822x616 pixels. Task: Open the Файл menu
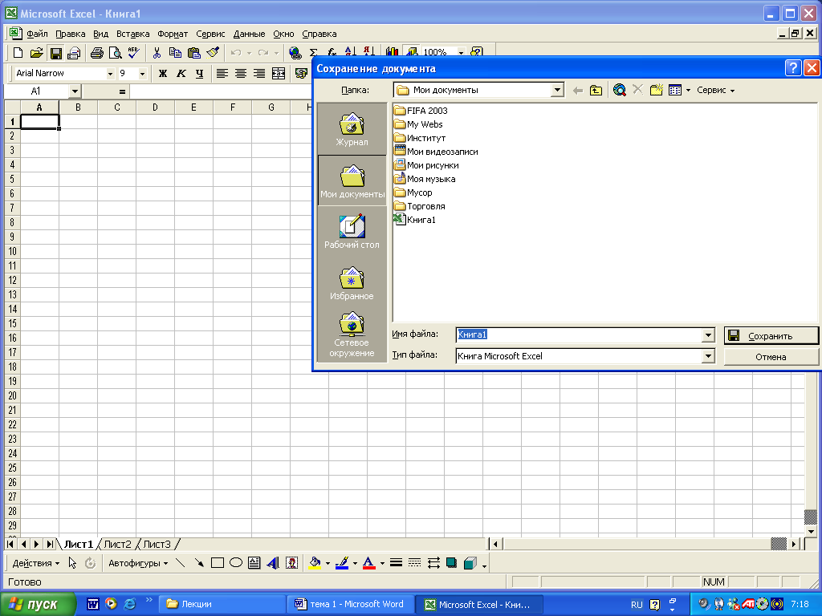(37, 34)
